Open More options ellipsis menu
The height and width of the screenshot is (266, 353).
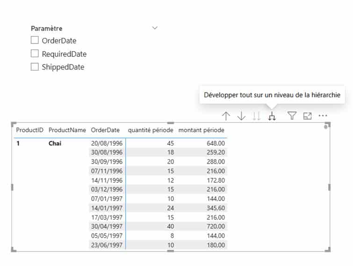click(323, 116)
